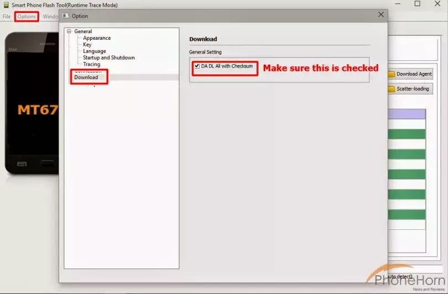Click the Download Agent folder icon
Screen dimensions: 448x294
point(391,74)
